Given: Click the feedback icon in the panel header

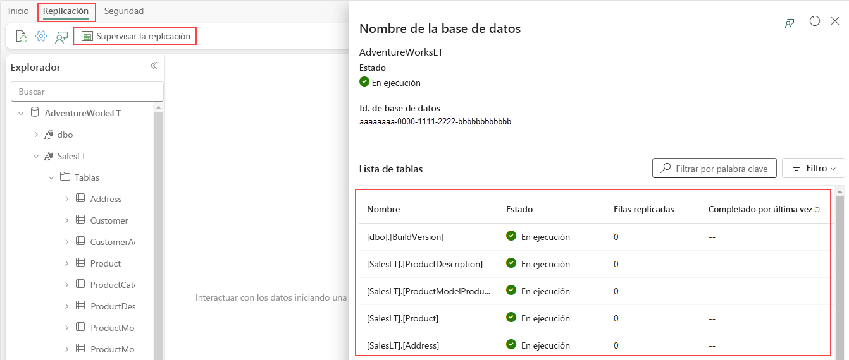Looking at the screenshot, I should [x=790, y=23].
